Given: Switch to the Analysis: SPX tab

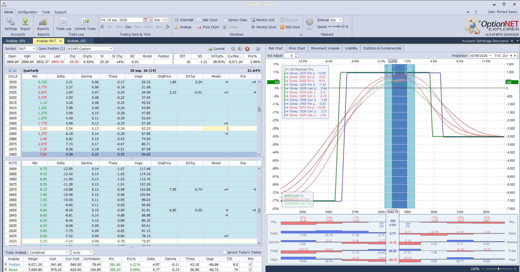Looking at the screenshot, I should tap(16, 41).
